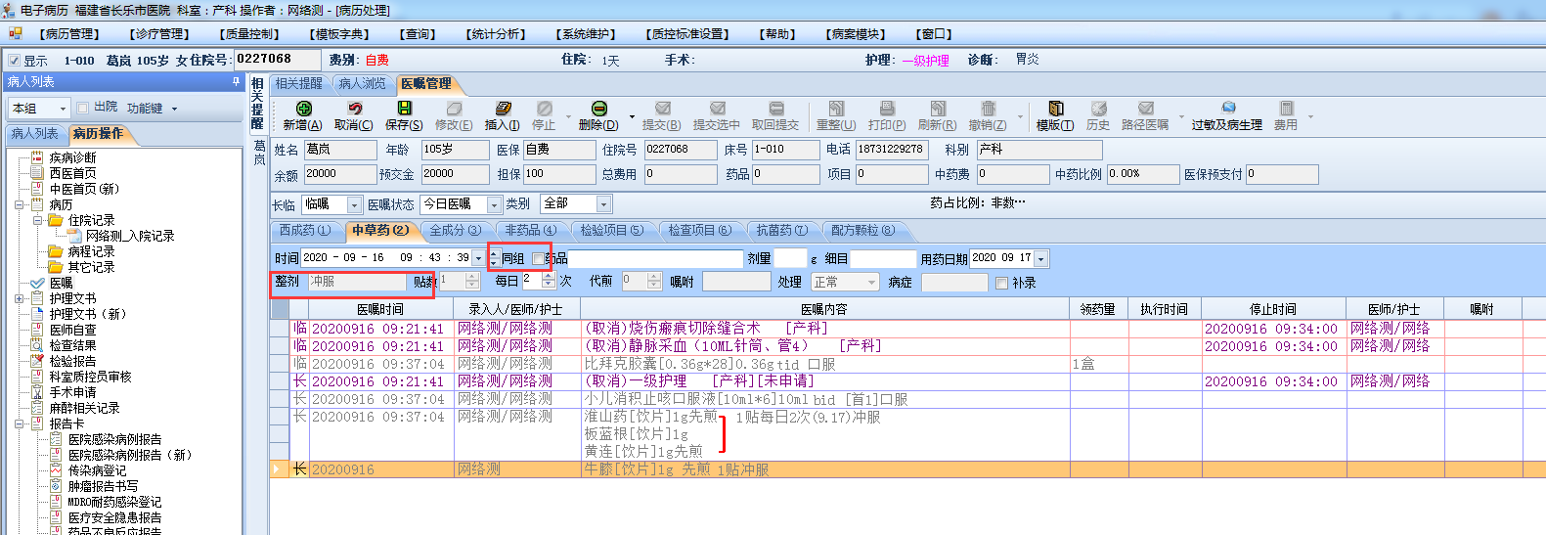
Task: Click the 打印(P) print icon
Action: point(887,109)
